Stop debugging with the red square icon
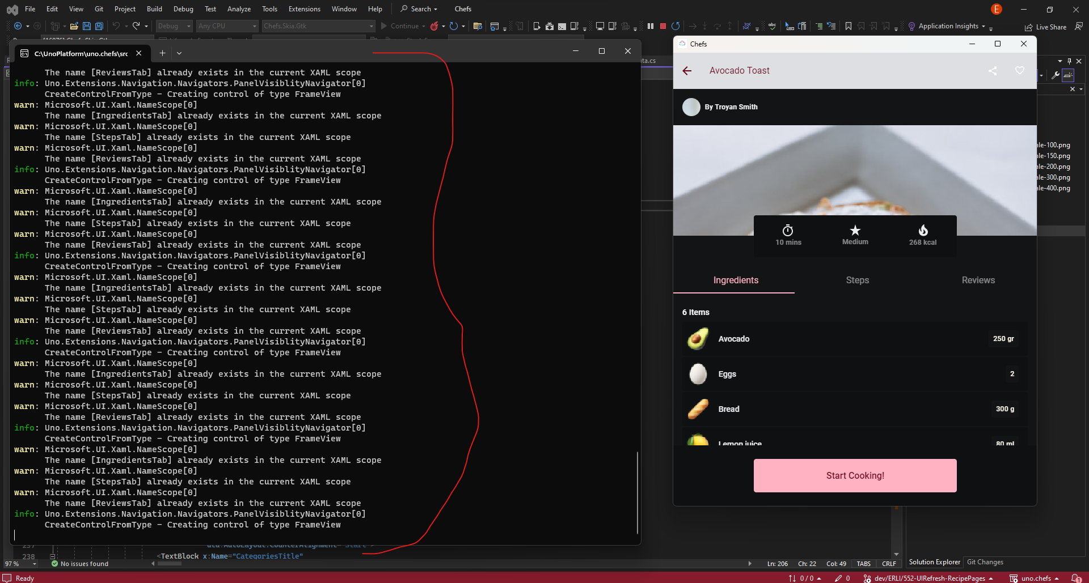The image size is (1089, 583). (662, 26)
